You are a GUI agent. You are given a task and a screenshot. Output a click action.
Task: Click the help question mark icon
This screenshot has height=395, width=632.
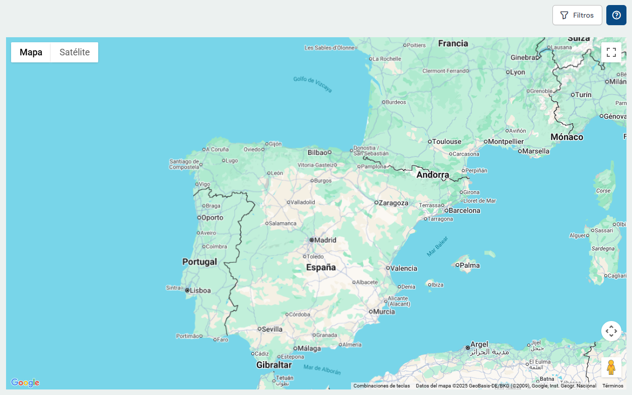pos(616,15)
